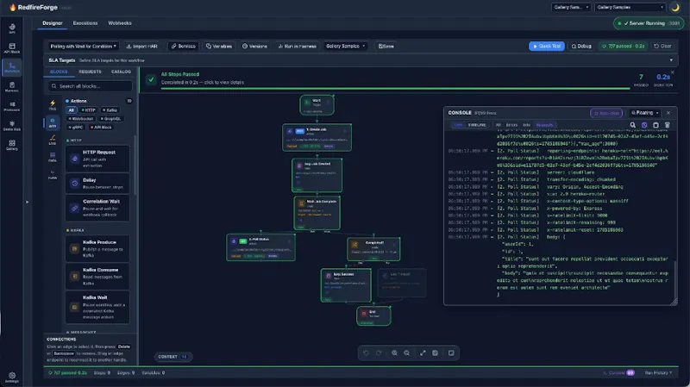The width and height of the screenshot is (690, 387).
Task: Click the console clock history icon
Action: pos(644,125)
